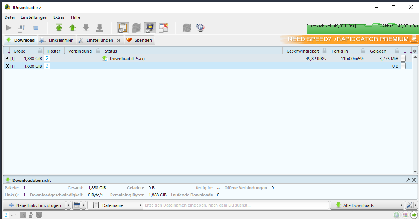Close the Downloadübersicht panel
Viewport: 419px width, 219px height.
[x=414, y=180]
